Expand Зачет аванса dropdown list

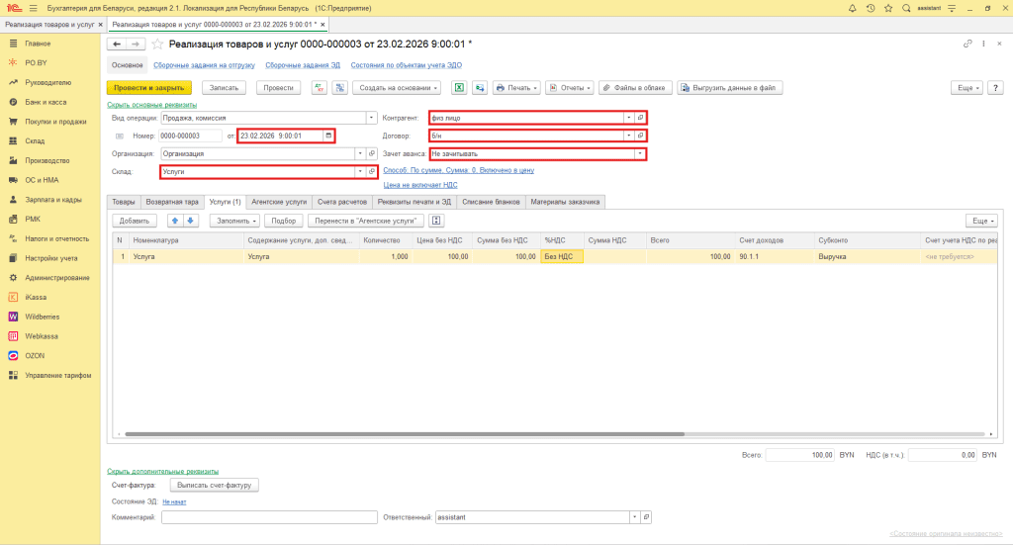pyautogui.click(x=640, y=154)
